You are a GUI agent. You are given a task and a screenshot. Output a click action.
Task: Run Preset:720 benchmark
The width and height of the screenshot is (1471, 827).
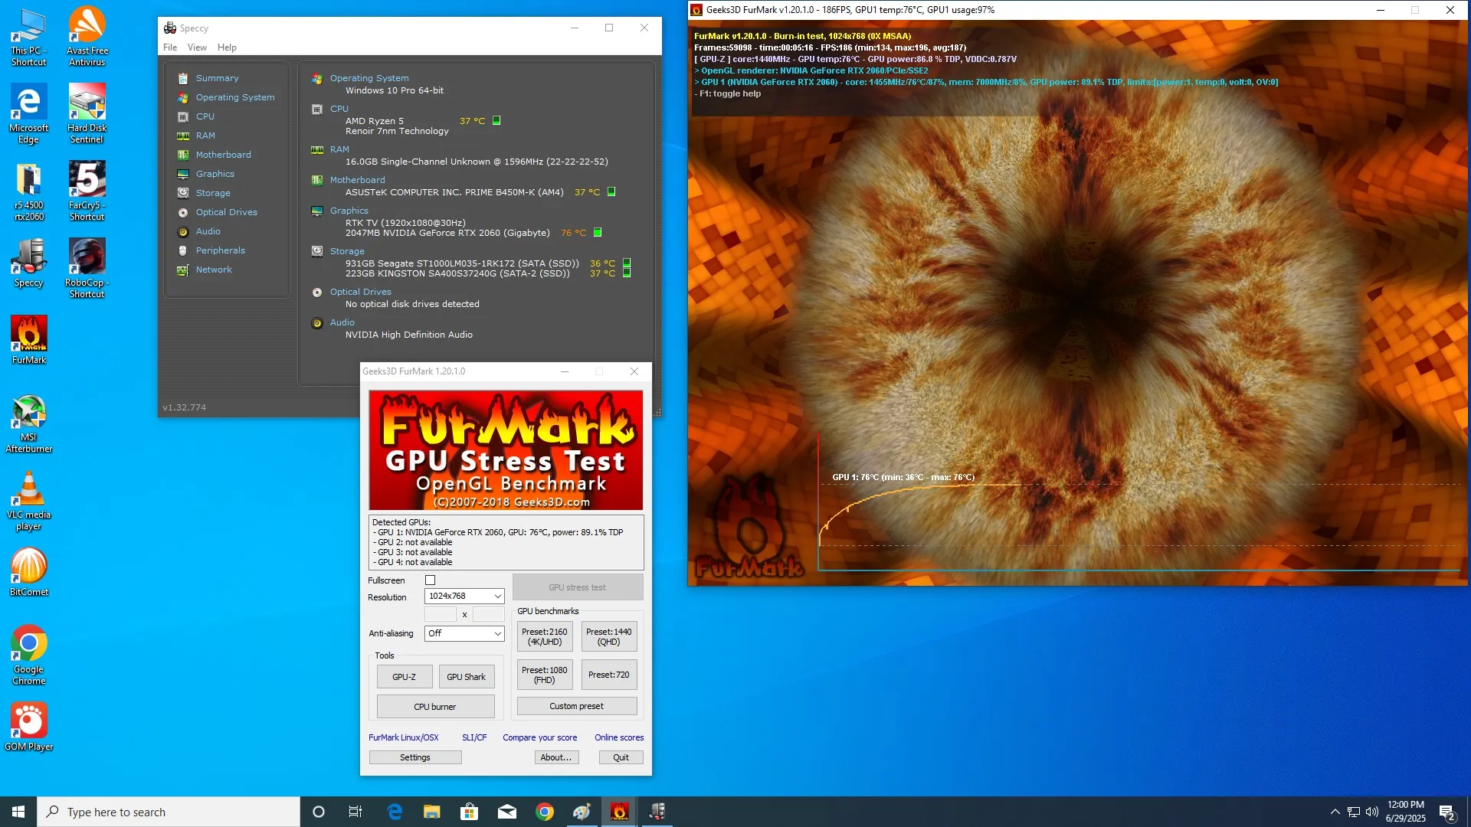609,675
